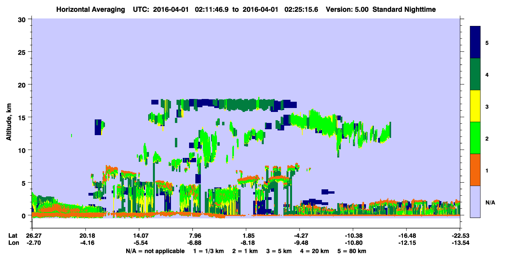Click the colorbar label 1

coord(487,170)
